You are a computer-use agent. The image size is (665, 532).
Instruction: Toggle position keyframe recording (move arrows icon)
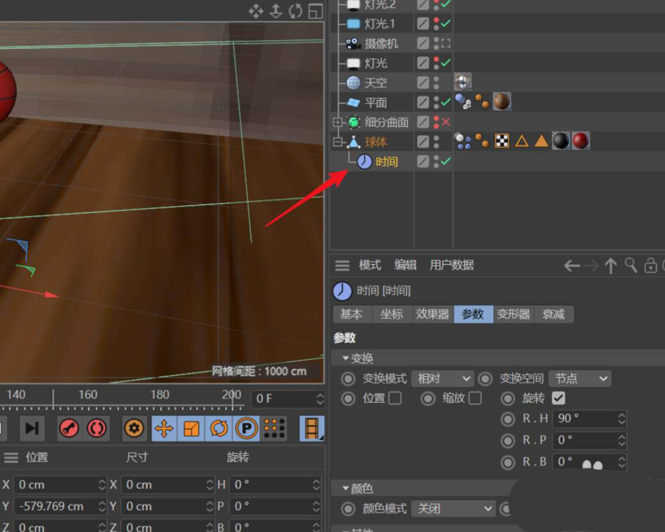164,428
